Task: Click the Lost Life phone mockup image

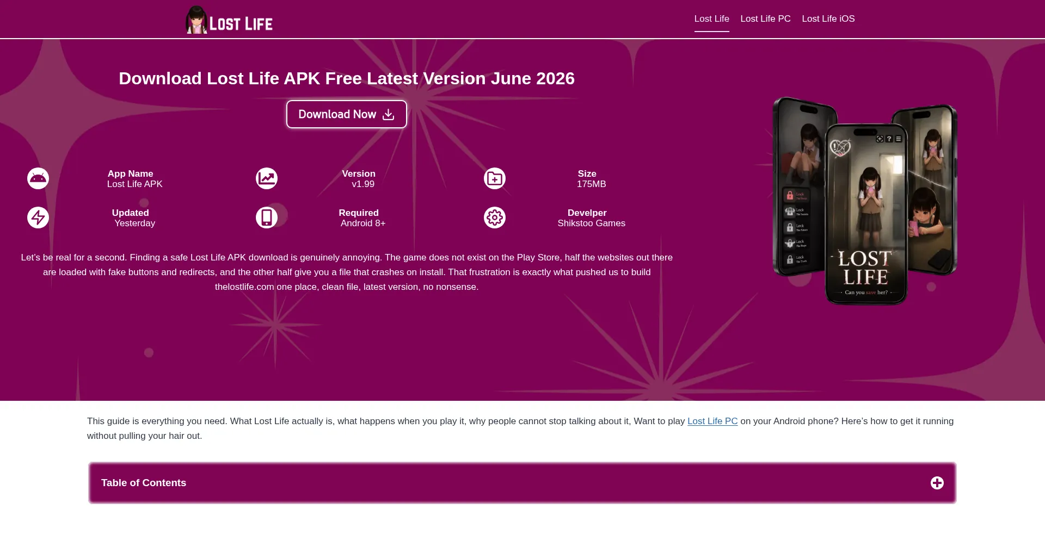Action: [865, 201]
